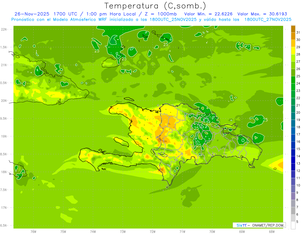
Task: Click the 19N latitude label
Action: 4,136
